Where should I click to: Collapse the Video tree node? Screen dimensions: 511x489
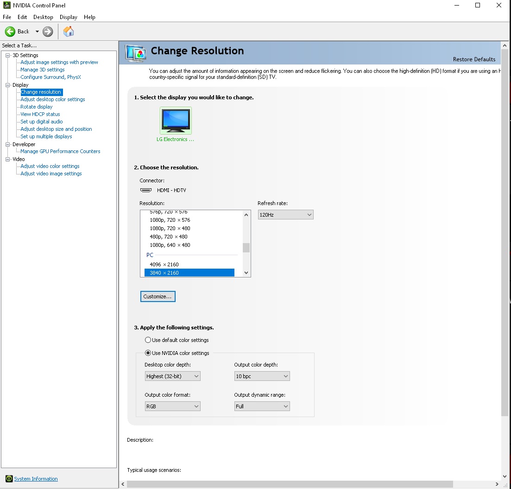7,159
